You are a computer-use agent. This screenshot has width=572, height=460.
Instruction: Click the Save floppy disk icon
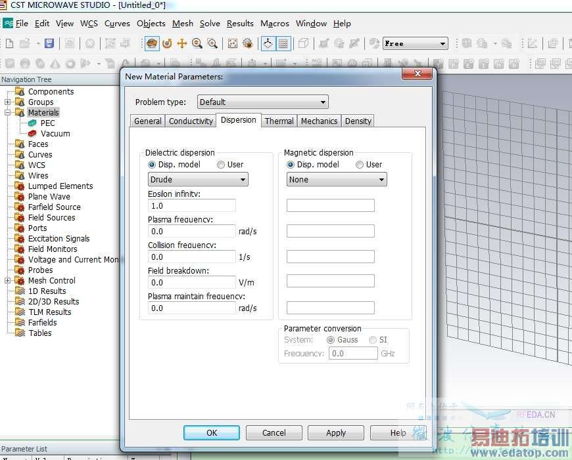point(49,43)
